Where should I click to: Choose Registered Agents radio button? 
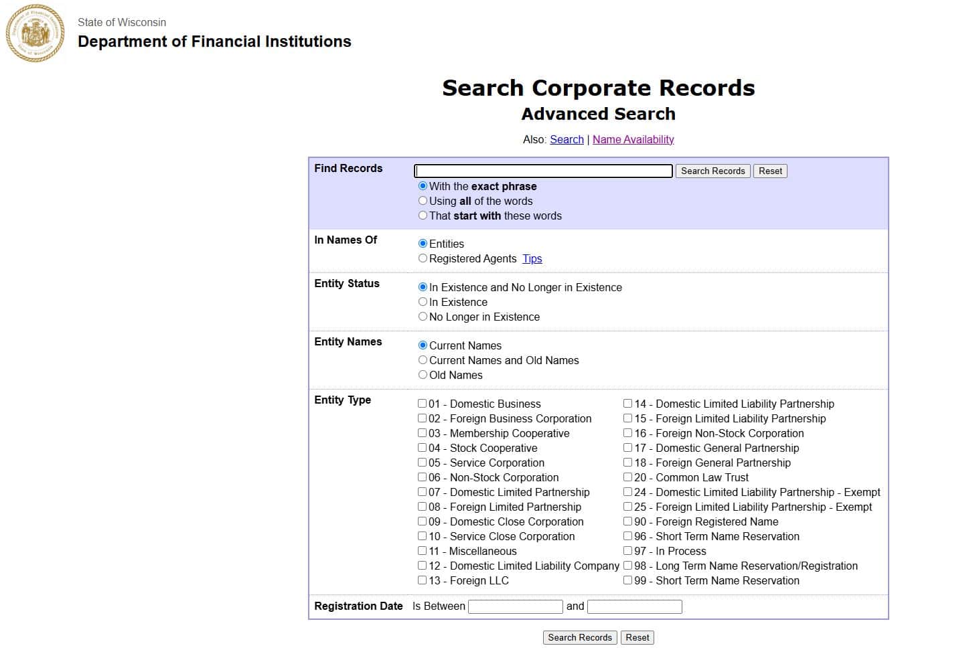(423, 258)
